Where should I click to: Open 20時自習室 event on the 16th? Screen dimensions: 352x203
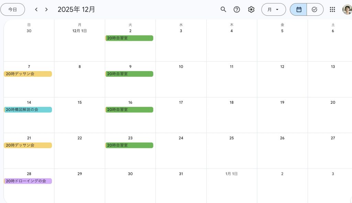[129, 110]
